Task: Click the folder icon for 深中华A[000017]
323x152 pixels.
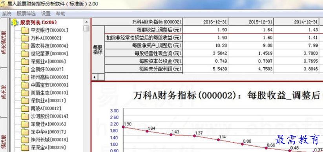Action: coord(25,132)
